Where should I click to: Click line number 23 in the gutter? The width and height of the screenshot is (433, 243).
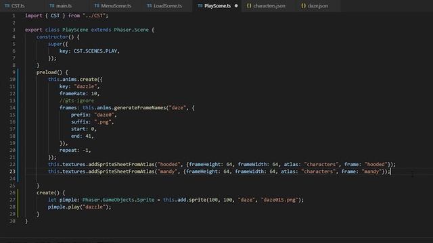12,171
